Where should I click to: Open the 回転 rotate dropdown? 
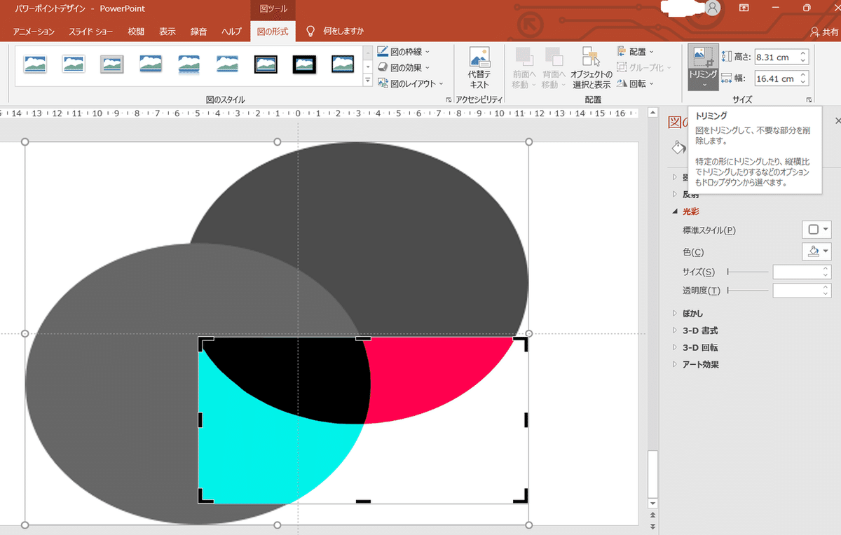pos(636,83)
